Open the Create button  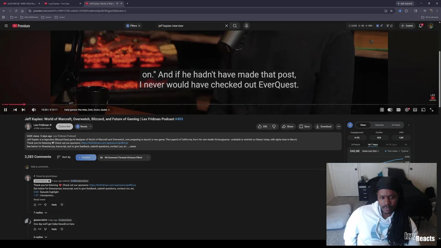pyautogui.click(x=407, y=26)
